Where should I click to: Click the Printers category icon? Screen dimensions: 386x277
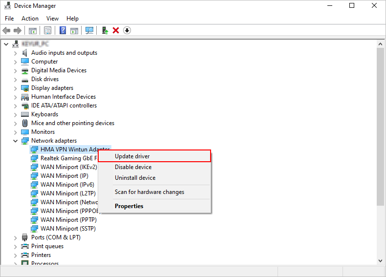[x=24, y=255]
